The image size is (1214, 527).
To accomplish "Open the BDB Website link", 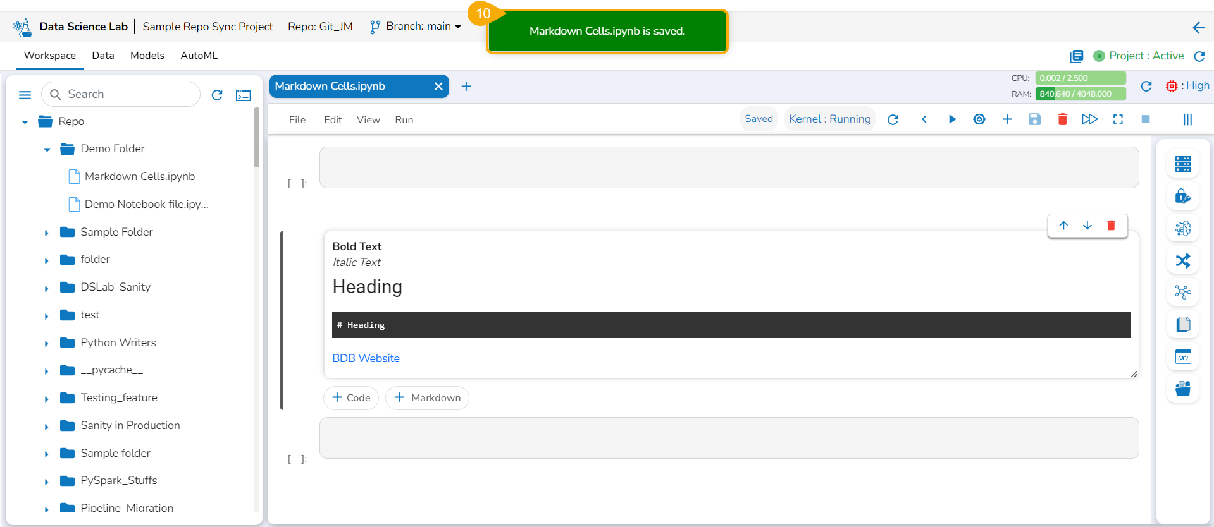I will pyautogui.click(x=366, y=358).
